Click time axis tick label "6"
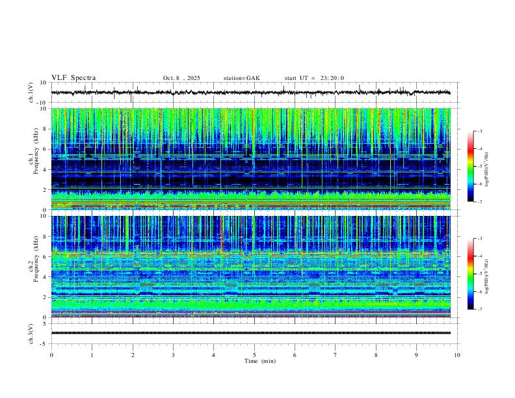 [x=295, y=355]
